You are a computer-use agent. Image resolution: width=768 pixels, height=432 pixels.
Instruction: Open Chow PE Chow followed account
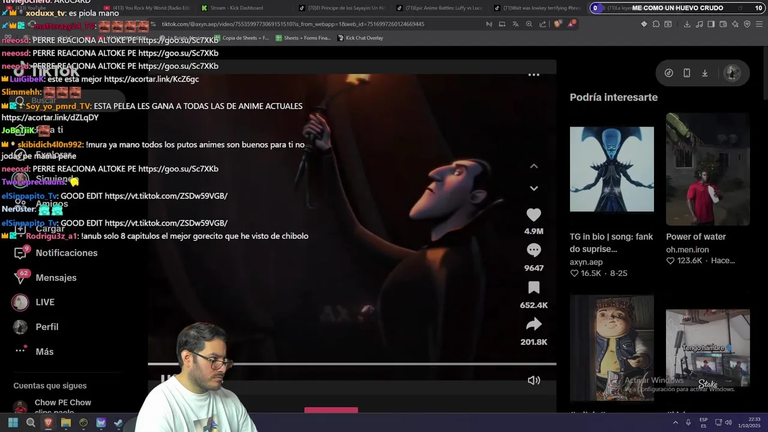pyautogui.click(x=53, y=405)
